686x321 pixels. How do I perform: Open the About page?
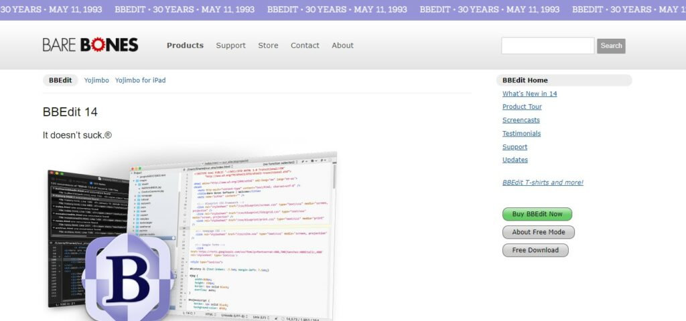pyautogui.click(x=342, y=45)
